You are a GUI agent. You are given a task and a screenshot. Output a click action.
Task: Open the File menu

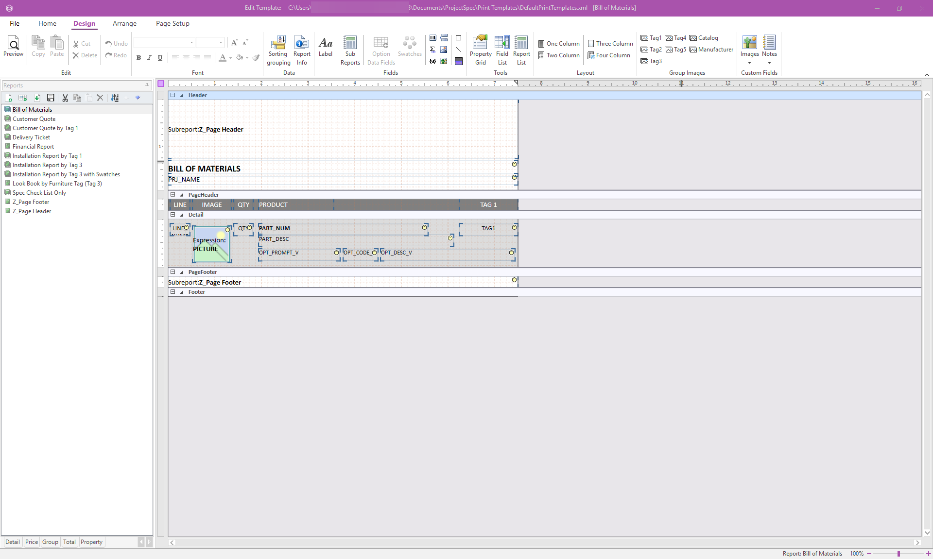[15, 23]
